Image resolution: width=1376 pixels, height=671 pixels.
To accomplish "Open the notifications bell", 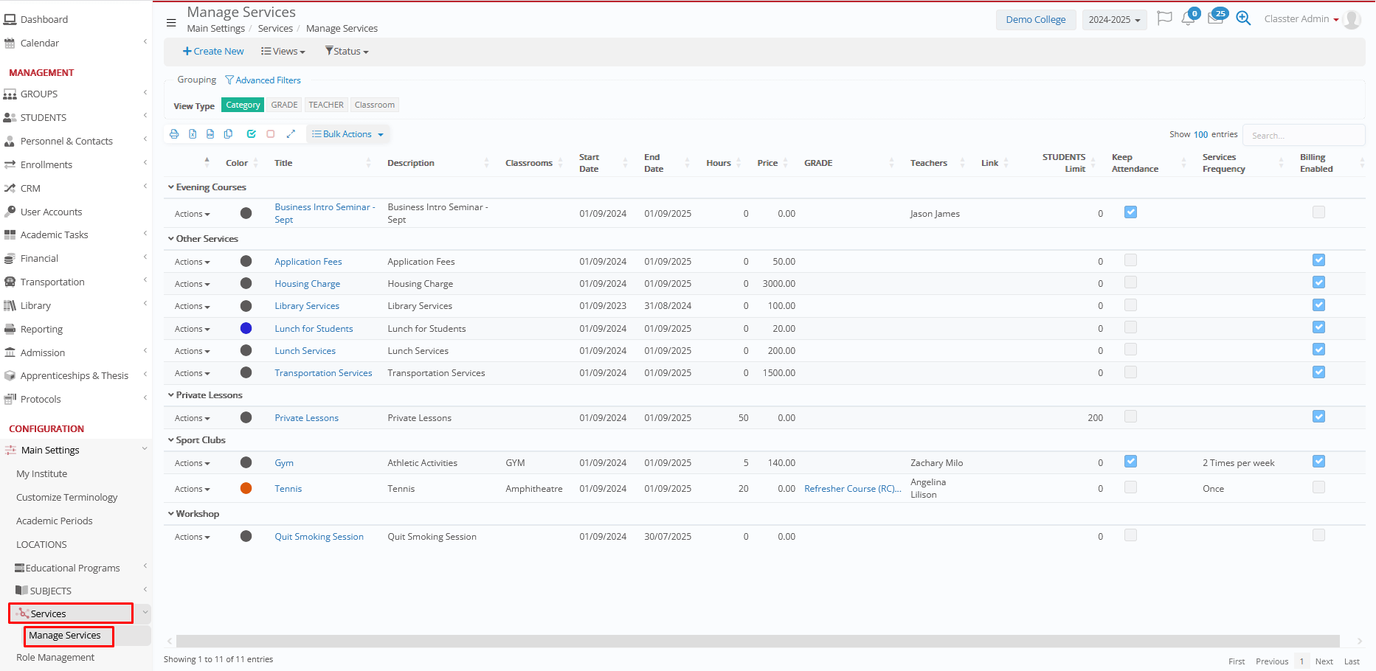I will (1187, 19).
